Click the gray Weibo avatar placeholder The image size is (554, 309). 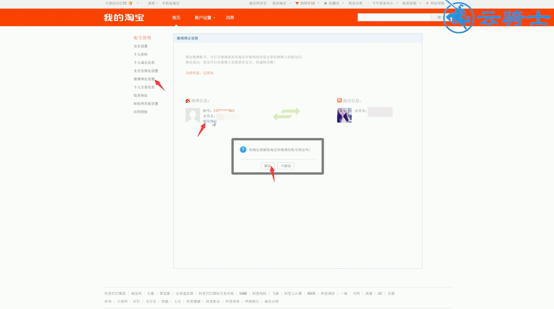coord(192,115)
